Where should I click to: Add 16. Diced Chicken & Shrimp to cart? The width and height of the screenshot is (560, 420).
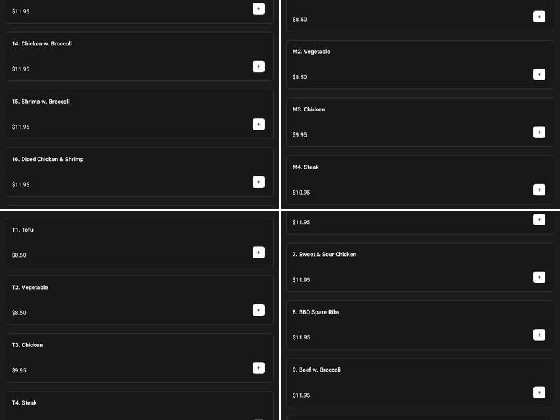click(258, 182)
